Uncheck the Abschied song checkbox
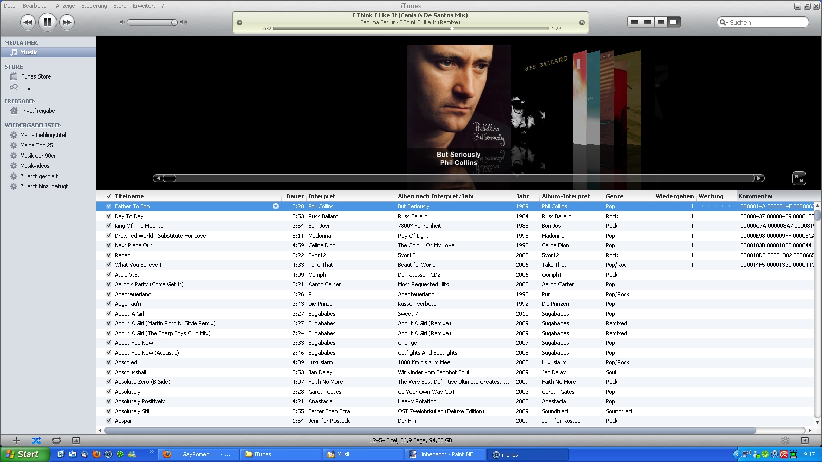Viewport: 822px width, 462px height. pyautogui.click(x=109, y=362)
